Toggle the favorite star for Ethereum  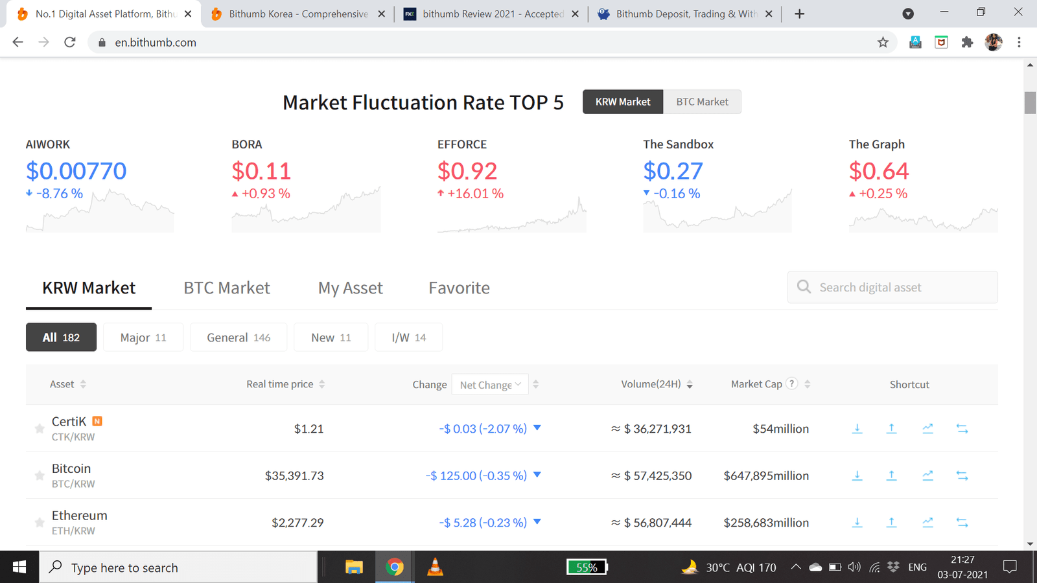pyautogui.click(x=40, y=522)
